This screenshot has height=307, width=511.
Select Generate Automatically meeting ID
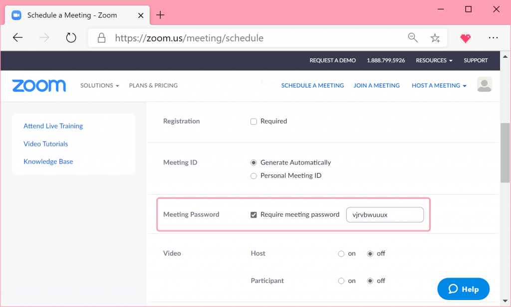[x=254, y=162]
